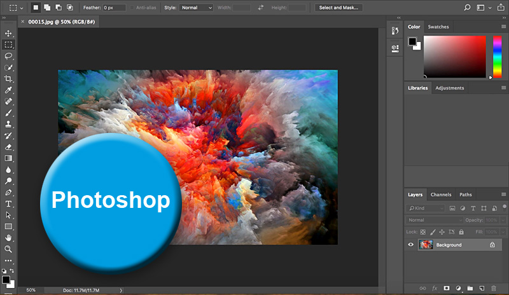Select the Zoom tool in toolbar

[9, 249]
